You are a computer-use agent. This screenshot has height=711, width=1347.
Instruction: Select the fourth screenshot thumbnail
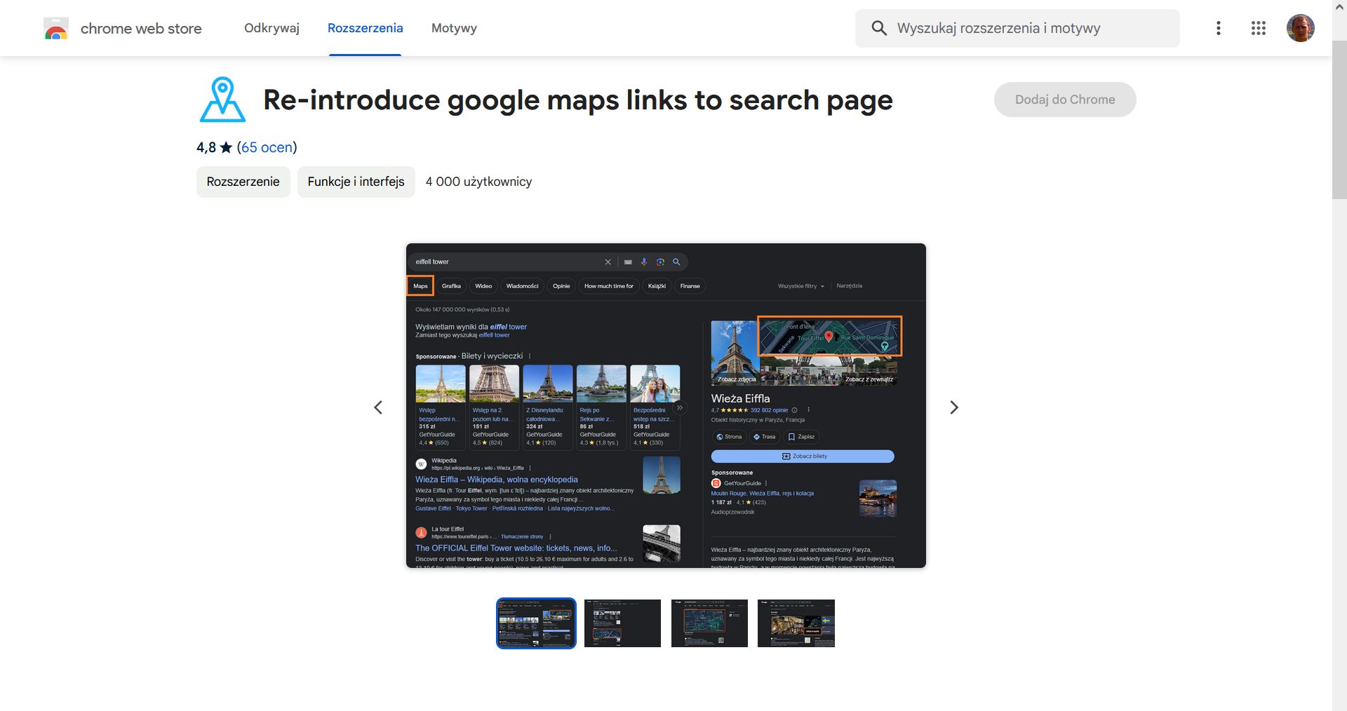click(796, 623)
